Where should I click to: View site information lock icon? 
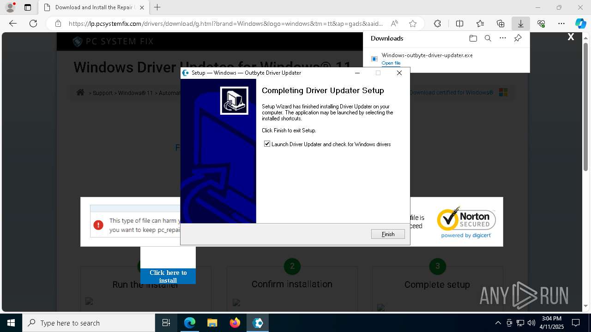(x=58, y=24)
